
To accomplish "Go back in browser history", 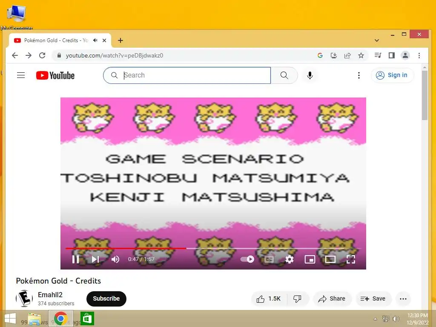I will [x=15, y=55].
